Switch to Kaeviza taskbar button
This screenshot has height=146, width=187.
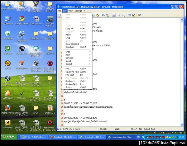click(92, 137)
